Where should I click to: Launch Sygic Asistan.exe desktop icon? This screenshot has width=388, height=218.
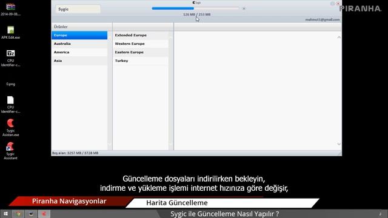[x=11, y=128]
